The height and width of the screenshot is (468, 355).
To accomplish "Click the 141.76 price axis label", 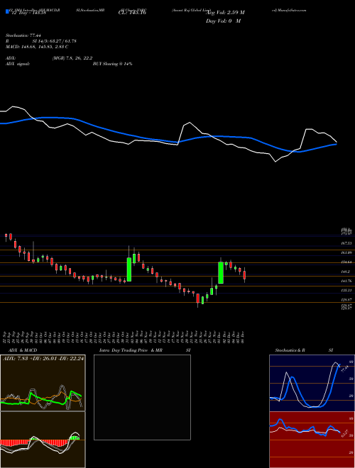I will (346, 282).
